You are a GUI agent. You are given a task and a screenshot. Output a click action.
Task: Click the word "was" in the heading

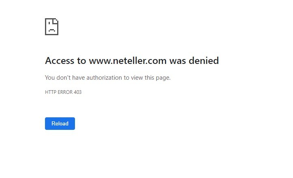178,61
